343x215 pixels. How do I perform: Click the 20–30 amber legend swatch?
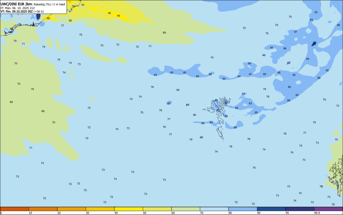coord(72,209)
